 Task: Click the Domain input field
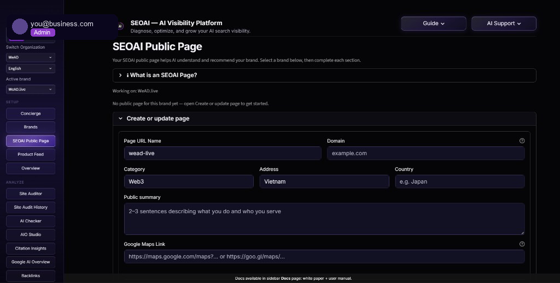click(425, 153)
